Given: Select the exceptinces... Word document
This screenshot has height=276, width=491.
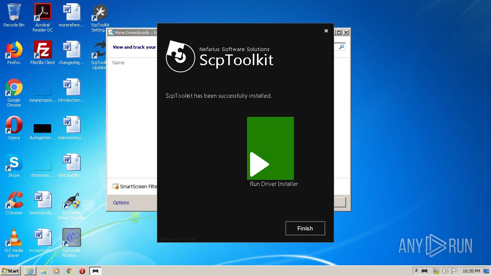Looking at the screenshot, I should point(43,241).
